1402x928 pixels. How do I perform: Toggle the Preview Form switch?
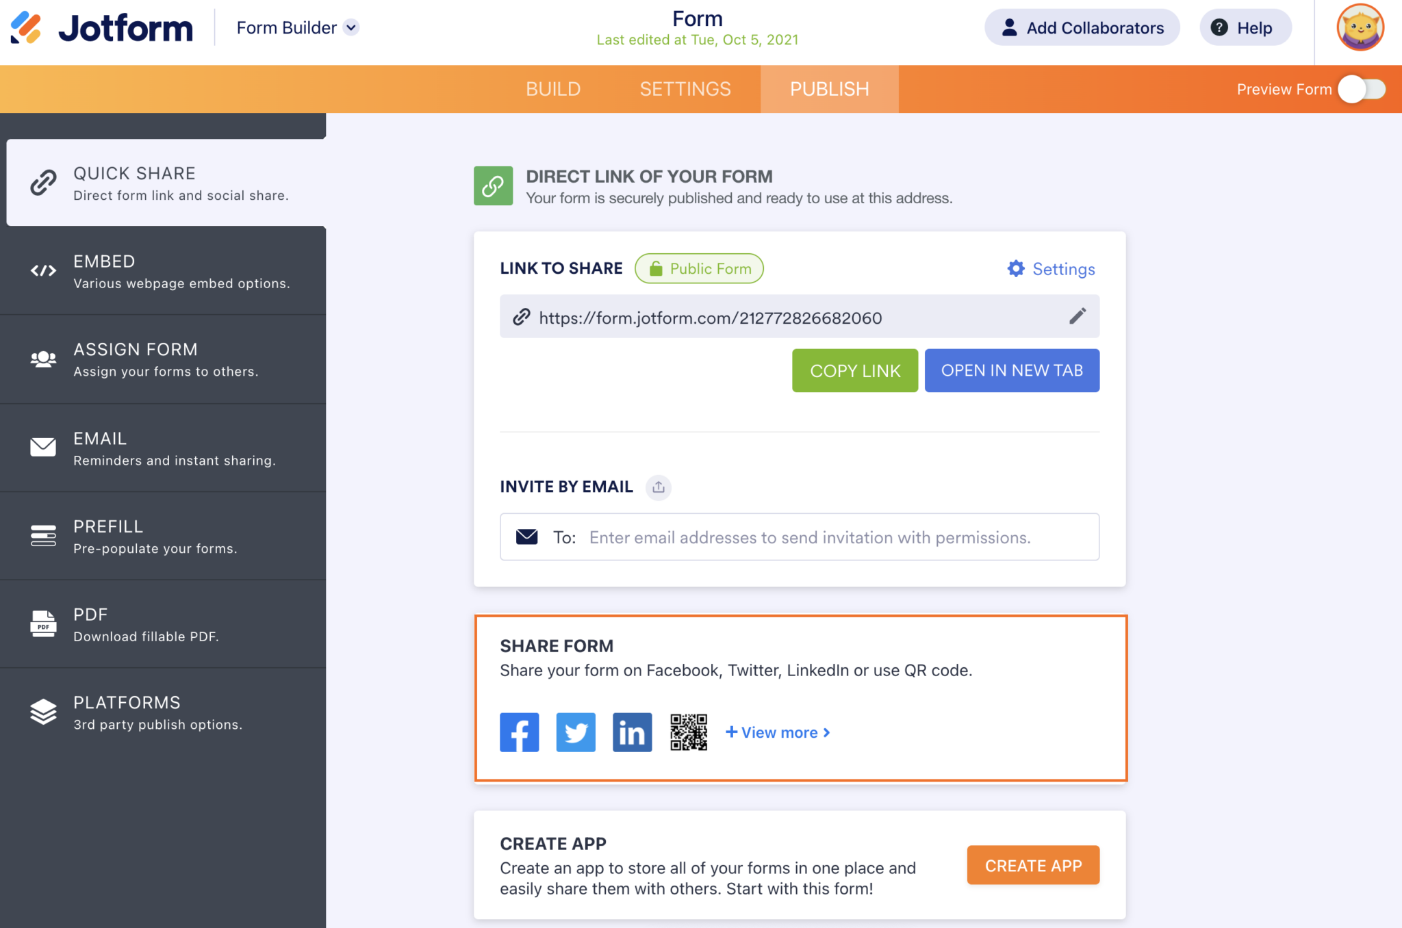click(x=1360, y=89)
